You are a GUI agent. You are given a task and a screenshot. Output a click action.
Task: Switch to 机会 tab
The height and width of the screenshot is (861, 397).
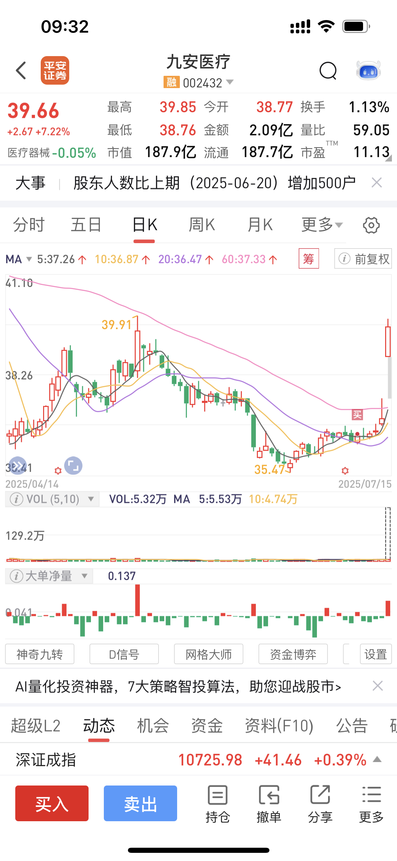(153, 726)
